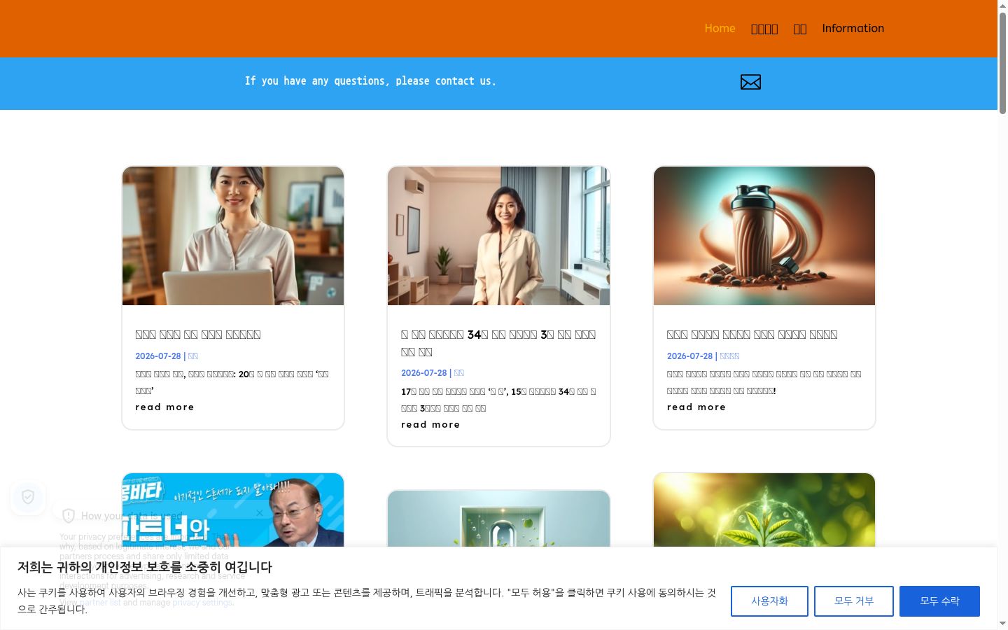Click the 사용자화 customize cookie button
The width and height of the screenshot is (1008, 630).
click(769, 601)
